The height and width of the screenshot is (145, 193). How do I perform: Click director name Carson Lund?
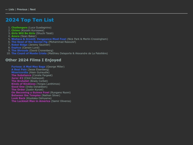[31, 48]
